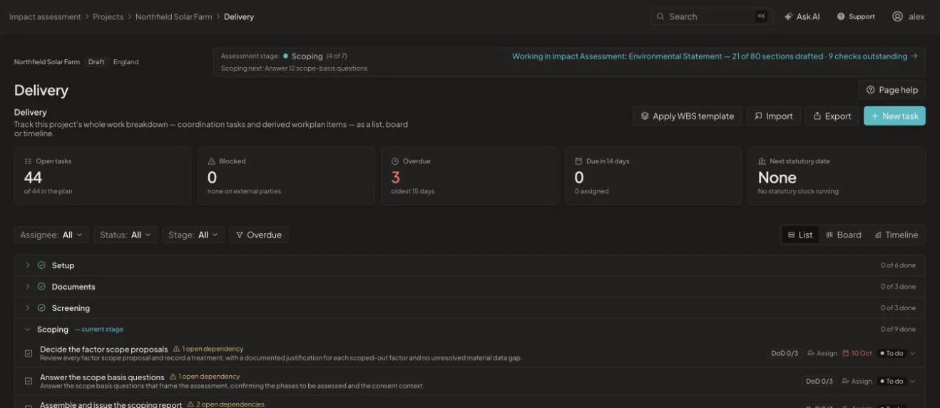Expand the Screening group chevron
The width and height of the screenshot is (940, 408).
click(x=28, y=308)
